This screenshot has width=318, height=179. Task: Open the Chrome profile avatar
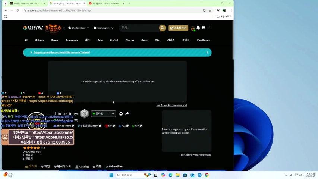(x=224, y=10)
